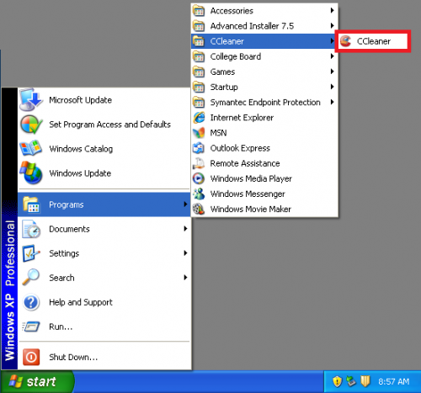421x393 pixels.
Task: Click the highlighted CCleaner folder icon
Action: [x=199, y=41]
